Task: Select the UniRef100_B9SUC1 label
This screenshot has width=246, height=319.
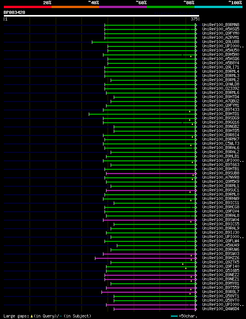Action: [221, 190]
